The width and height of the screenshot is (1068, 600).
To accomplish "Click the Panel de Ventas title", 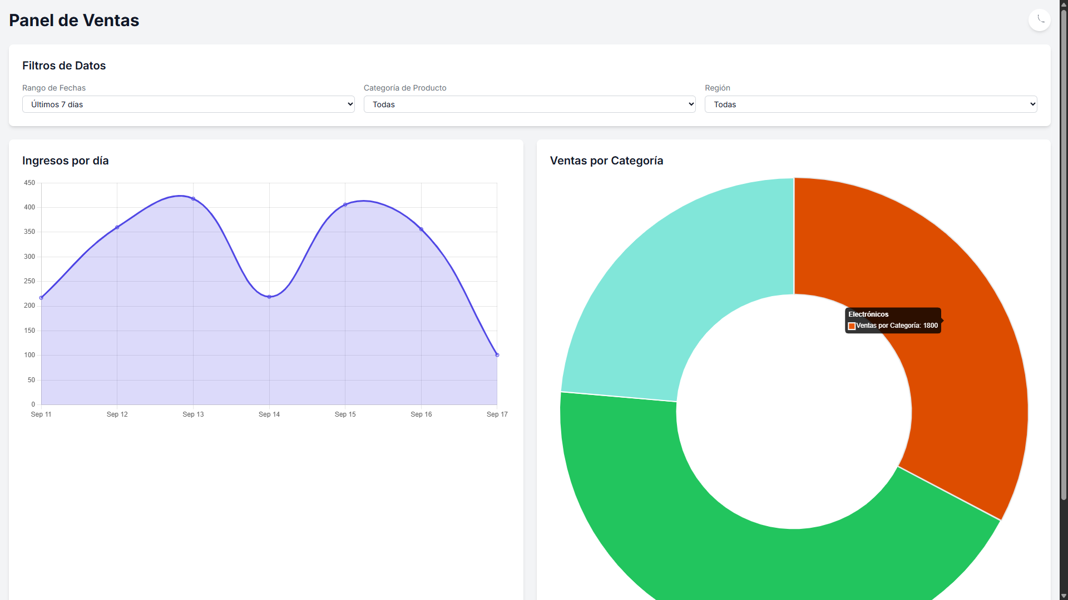I will pyautogui.click(x=74, y=20).
